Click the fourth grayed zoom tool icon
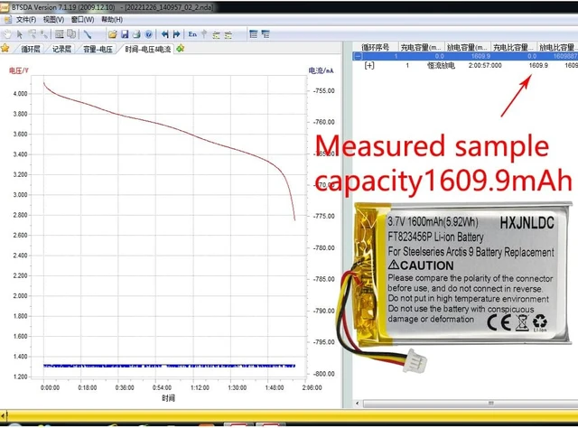The image size is (578, 428). (44, 34)
